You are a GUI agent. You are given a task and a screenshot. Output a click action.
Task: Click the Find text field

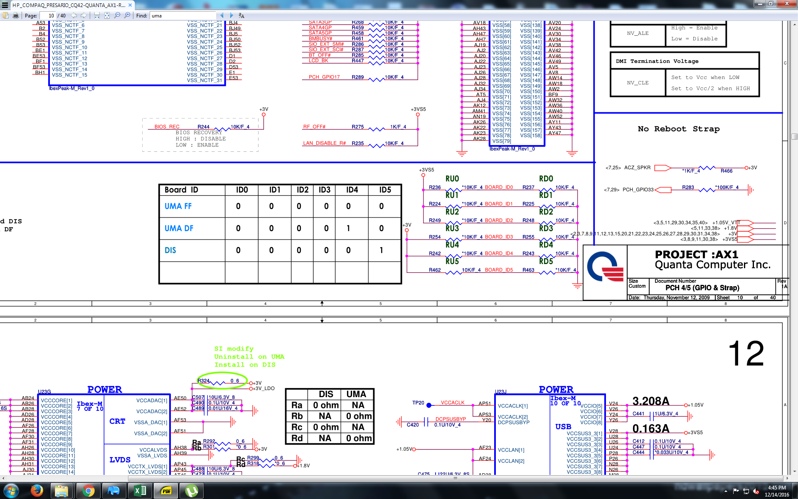pos(183,16)
